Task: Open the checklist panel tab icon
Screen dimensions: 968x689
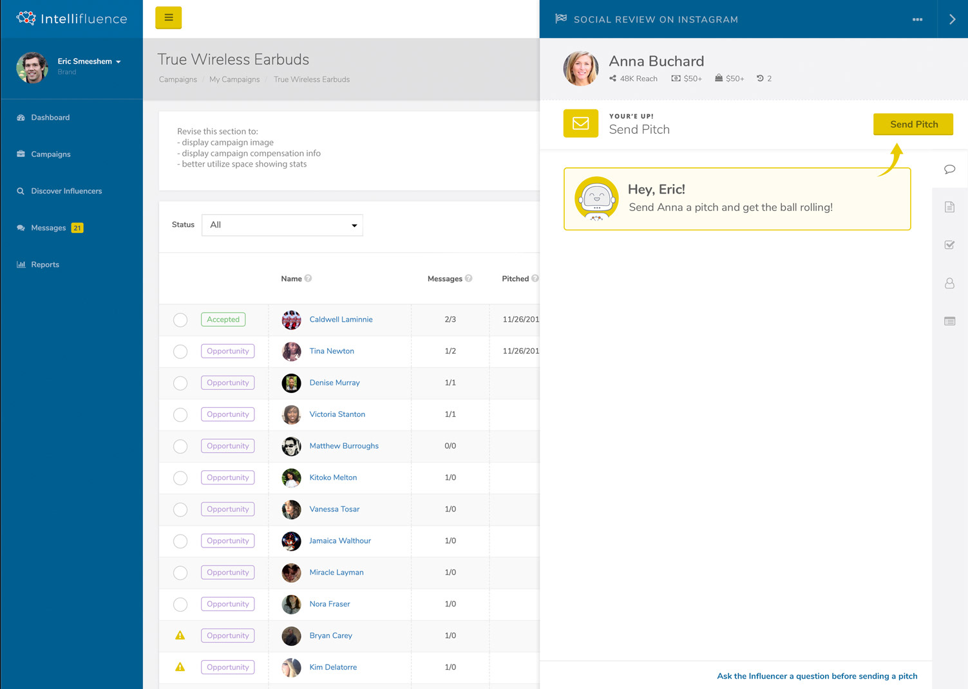Action: (949, 244)
